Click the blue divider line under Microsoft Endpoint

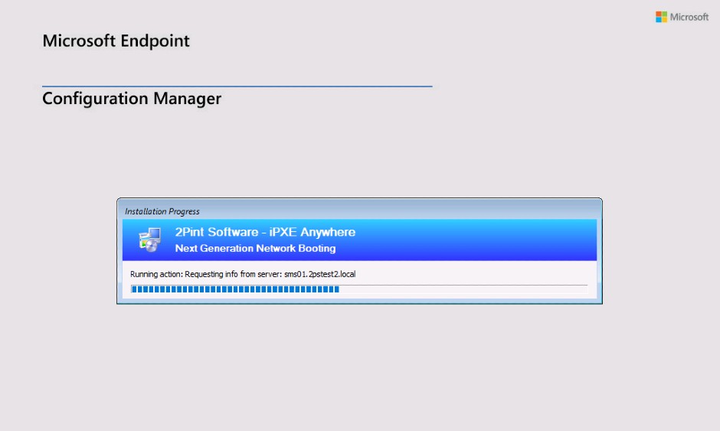coord(237,87)
